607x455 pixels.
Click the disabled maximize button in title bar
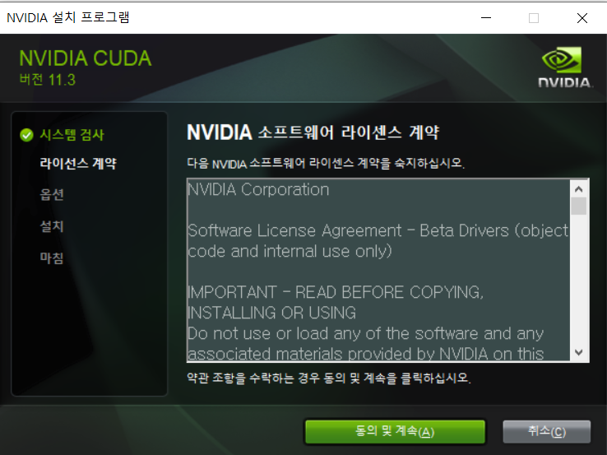(534, 18)
